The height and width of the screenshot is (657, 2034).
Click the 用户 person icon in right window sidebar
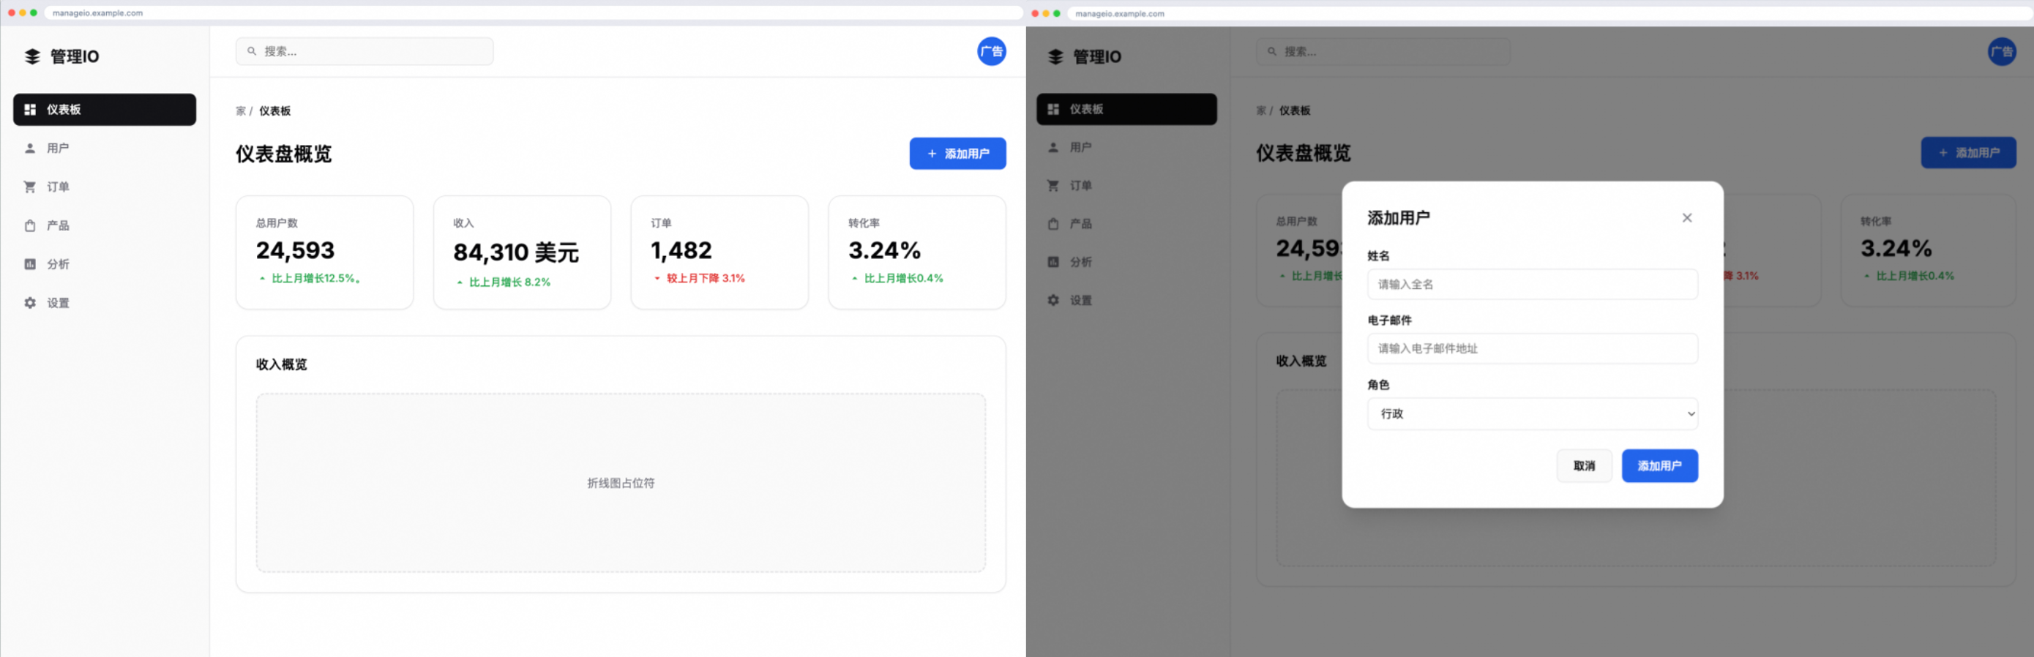point(1053,147)
